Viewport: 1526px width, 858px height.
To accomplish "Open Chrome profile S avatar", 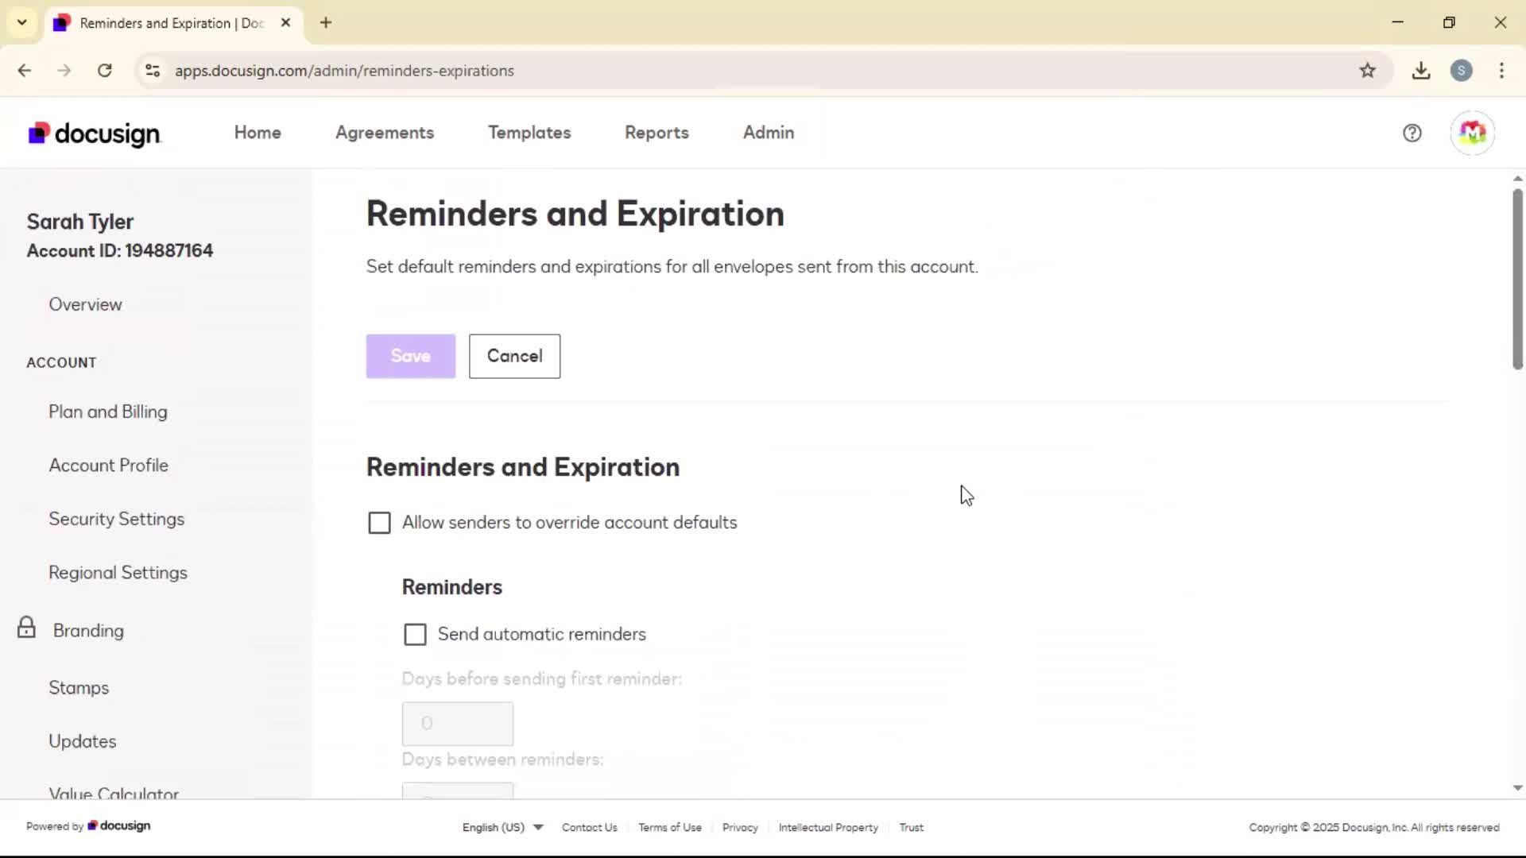I will pyautogui.click(x=1461, y=71).
